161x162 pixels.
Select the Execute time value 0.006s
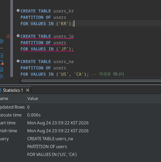(34, 115)
